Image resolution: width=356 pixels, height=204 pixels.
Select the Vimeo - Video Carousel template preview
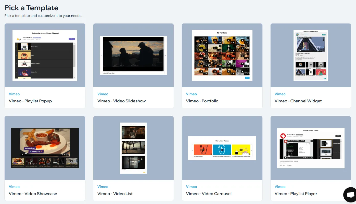point(222,148)
